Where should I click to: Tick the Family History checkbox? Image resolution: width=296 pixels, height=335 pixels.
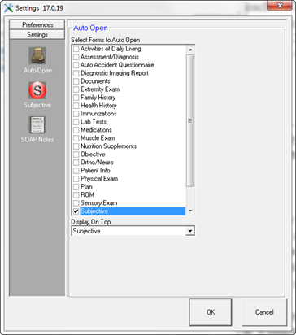point(76,98)
